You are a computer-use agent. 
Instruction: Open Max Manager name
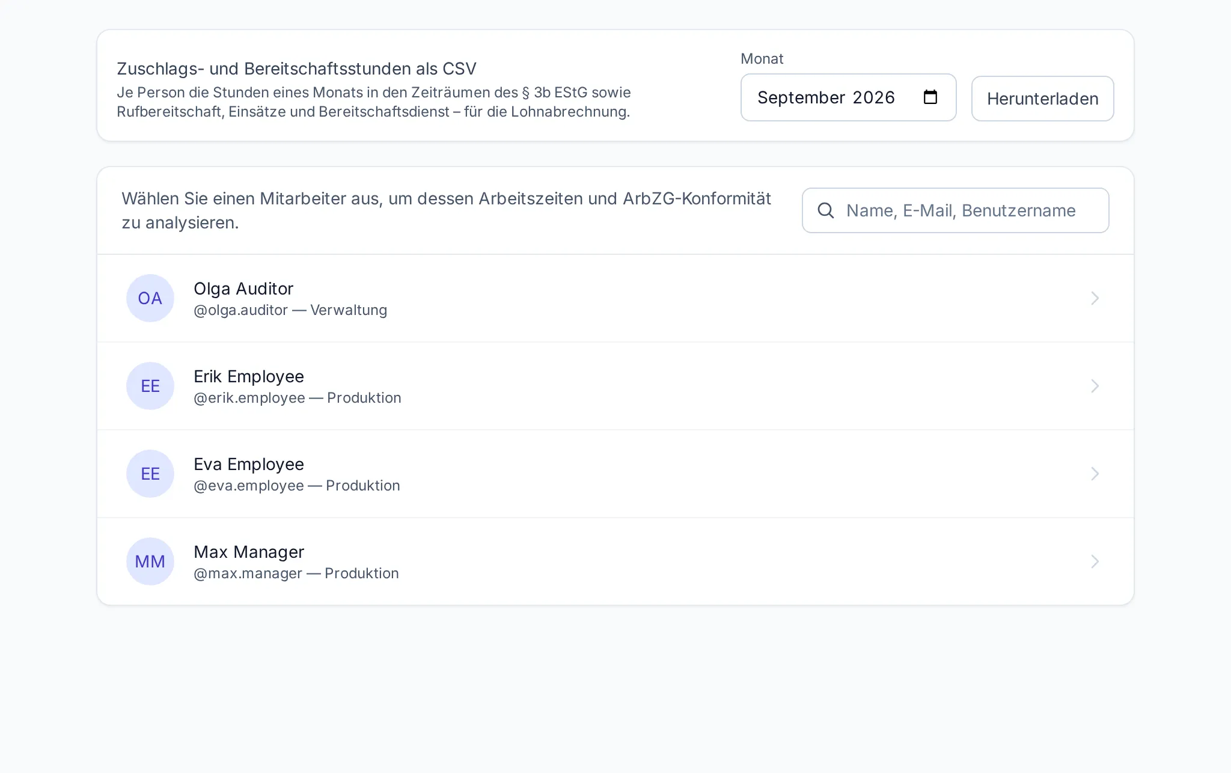pyautogui.click(x=249, y=552)
